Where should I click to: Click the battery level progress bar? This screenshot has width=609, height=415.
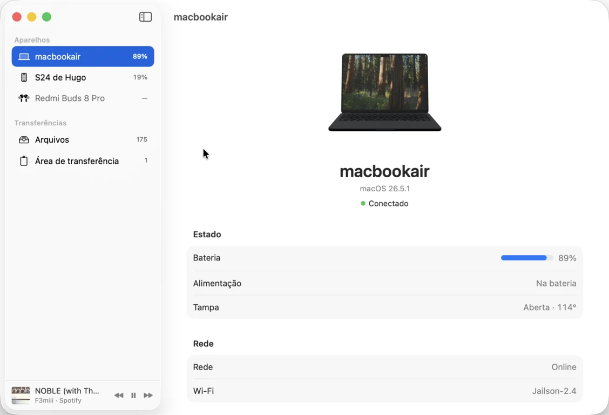pos(526,258)
